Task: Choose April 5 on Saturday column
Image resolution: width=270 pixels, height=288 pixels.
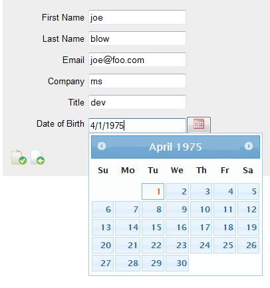Action: 248,191
